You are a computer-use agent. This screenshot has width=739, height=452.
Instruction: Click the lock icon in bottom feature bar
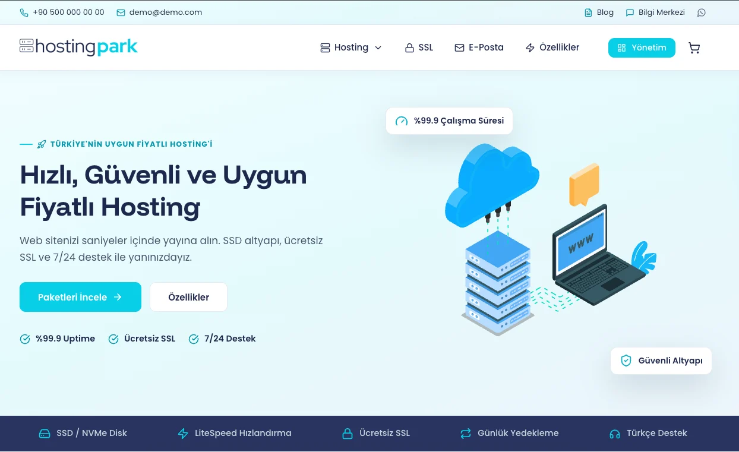tap(348, 434)
